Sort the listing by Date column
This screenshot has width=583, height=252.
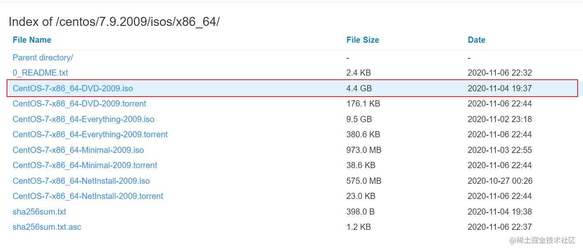[x=476, y=40]
